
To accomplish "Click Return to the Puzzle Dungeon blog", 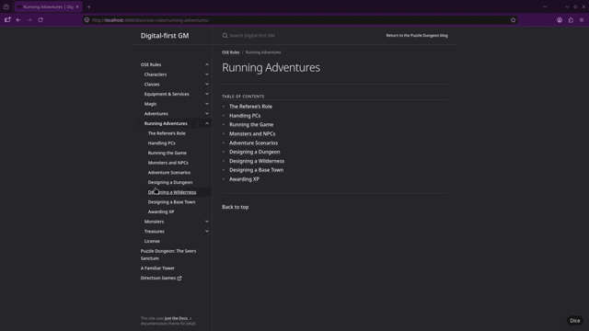I will [417, 35].
